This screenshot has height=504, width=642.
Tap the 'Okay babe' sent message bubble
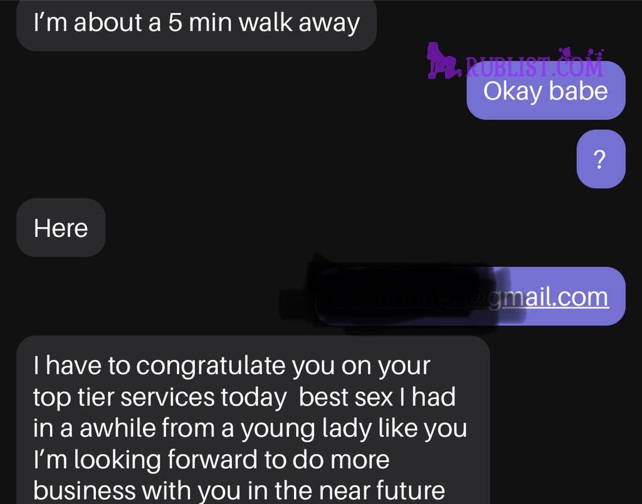click(546, 90)
